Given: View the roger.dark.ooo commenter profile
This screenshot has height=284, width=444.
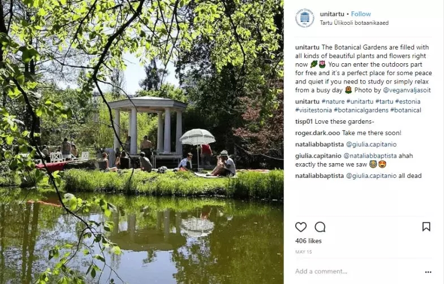Looking at the screenshot, I should point(318,133).
